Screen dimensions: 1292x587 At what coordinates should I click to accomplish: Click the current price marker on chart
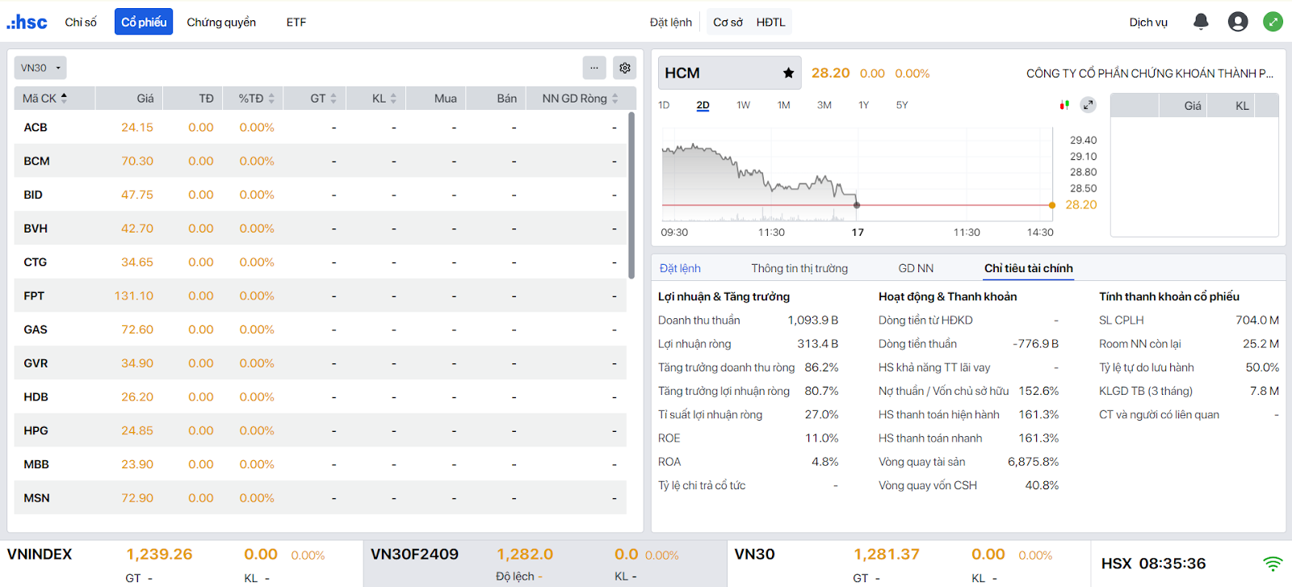point(1051,205)
